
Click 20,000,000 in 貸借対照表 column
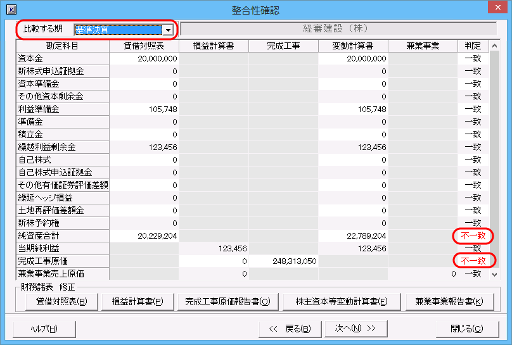(157, 59)
